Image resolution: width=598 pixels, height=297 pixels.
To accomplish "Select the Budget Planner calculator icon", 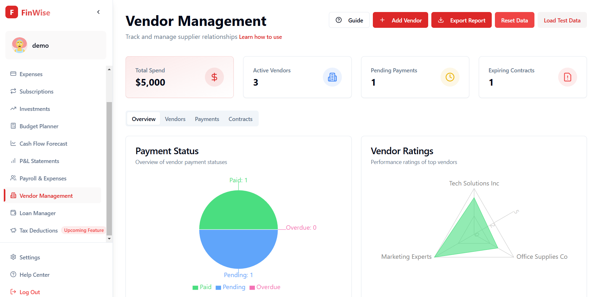I will coord(13,126).
